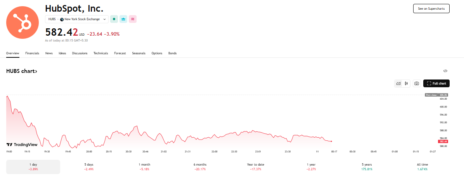464x178 pixels.
Task: Click the green market-open status dot
Action: 114,19
